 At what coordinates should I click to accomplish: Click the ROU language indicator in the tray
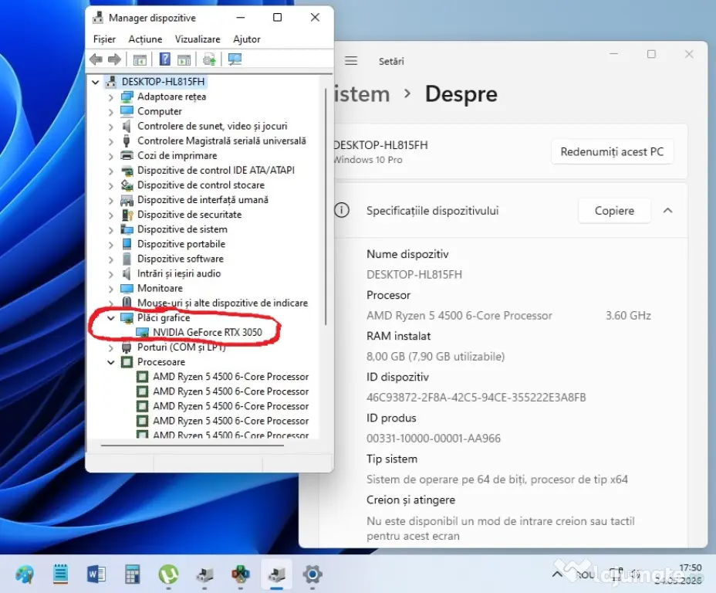coord(585,574)
